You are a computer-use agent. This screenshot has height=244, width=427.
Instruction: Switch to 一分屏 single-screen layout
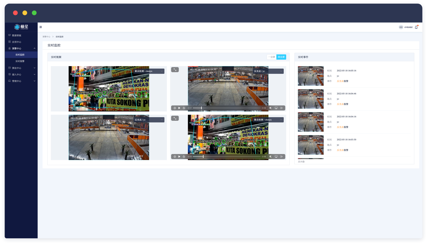tap(272, 57)
